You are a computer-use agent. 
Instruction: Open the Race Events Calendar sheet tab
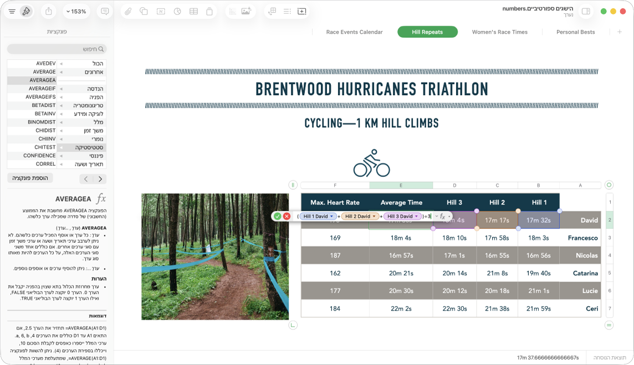[354, 32]
